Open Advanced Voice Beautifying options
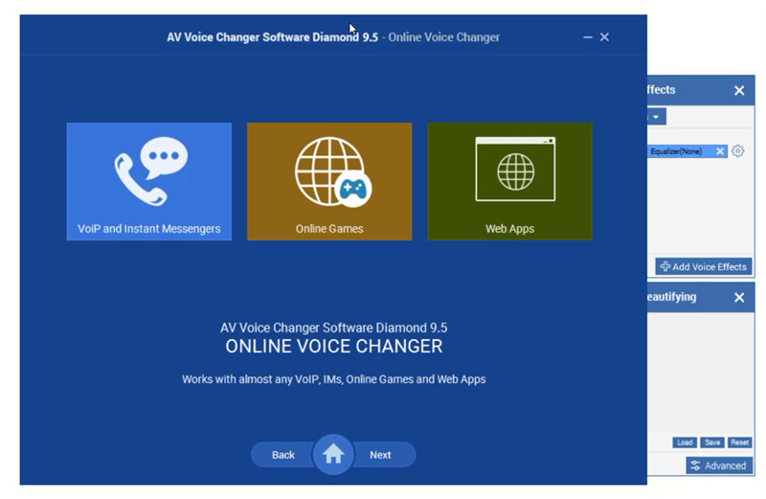 tap(719, 465)
